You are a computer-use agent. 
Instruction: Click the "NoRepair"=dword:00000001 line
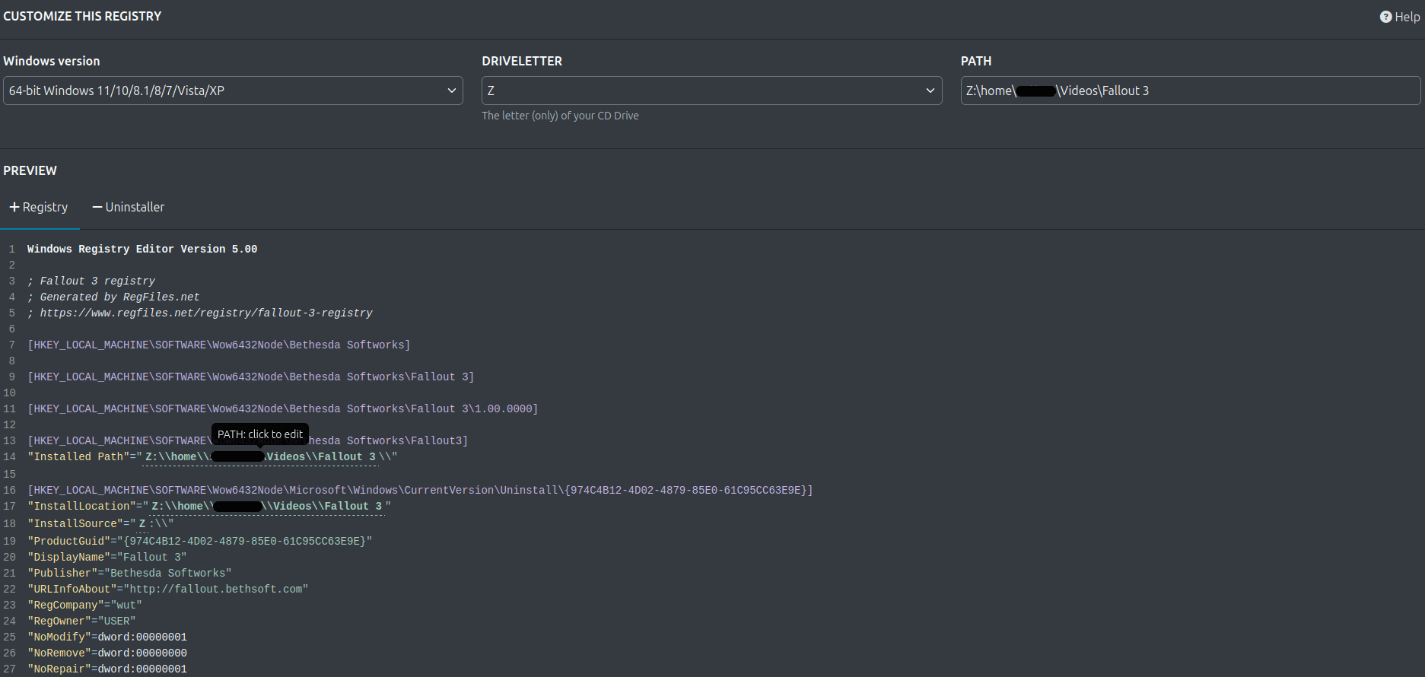click(x=107, y=669)
